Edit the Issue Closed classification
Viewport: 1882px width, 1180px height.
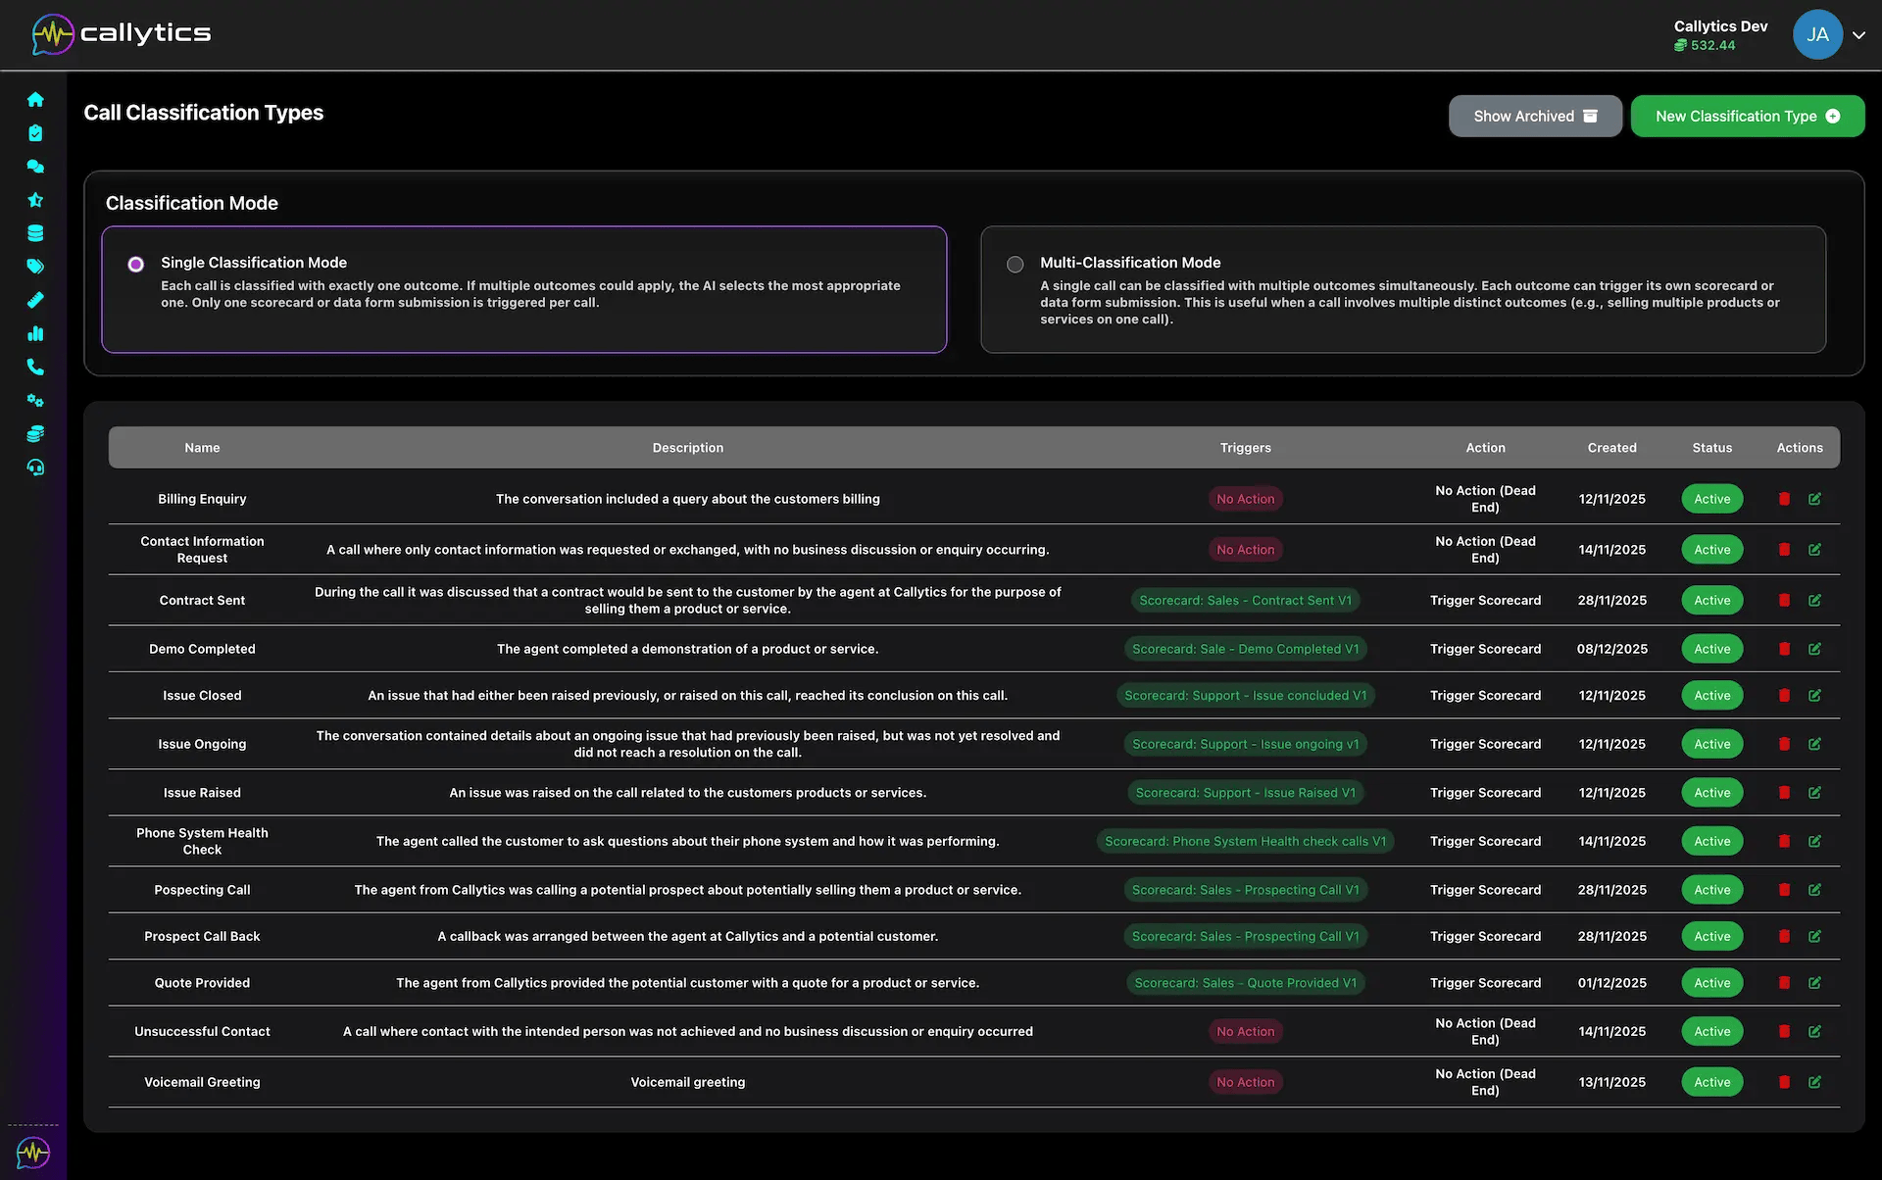click(x=1814, y=695)
